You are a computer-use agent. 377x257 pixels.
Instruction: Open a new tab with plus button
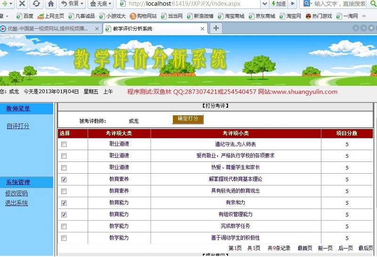(216, 28)
